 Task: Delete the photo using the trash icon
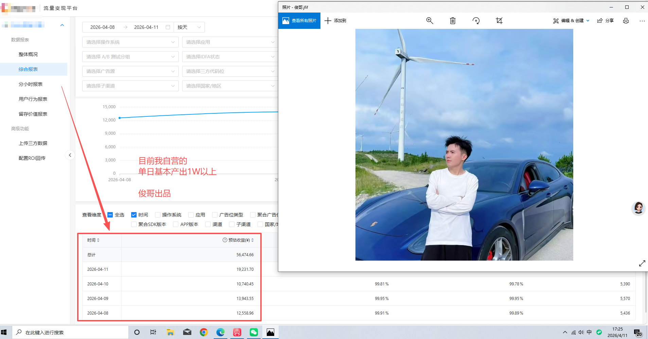coord(452,21)
